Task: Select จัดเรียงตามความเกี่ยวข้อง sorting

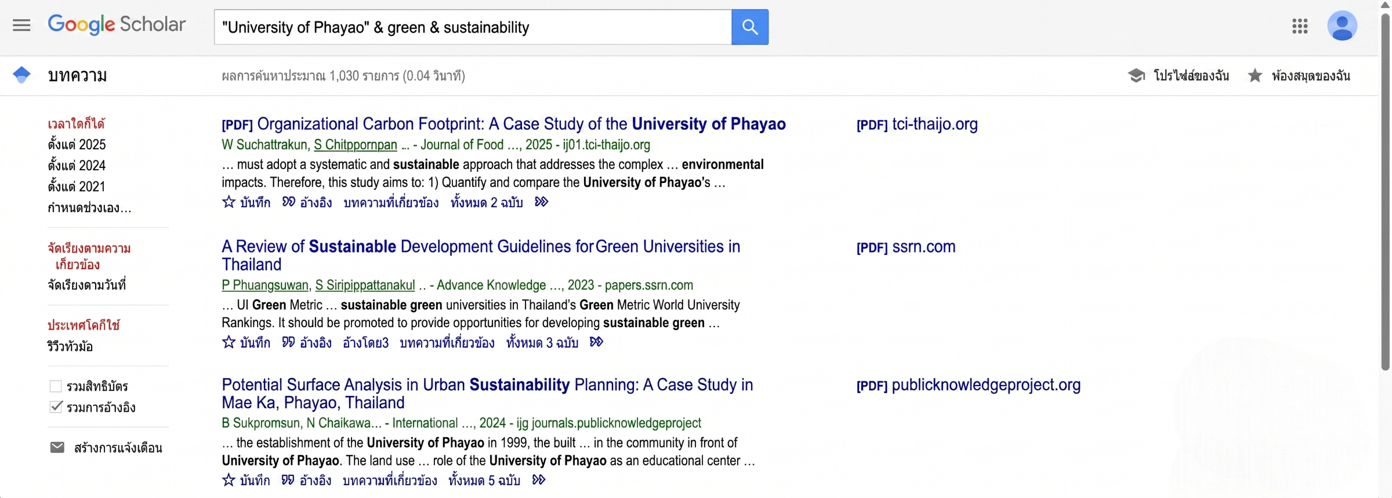Action: pyautogui.click(x=89, y=256)
